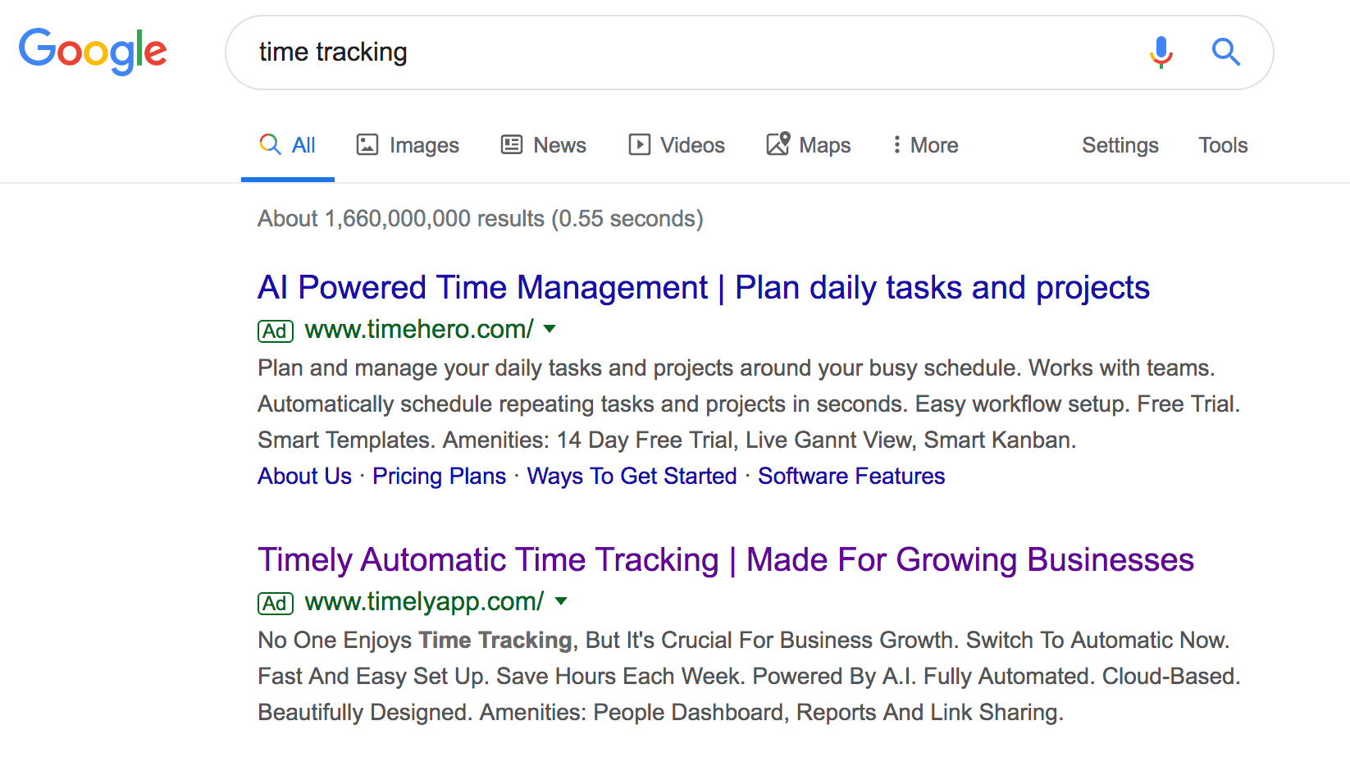Click the Ad badge beside www.timelyapp.com
This screenshot has height=771, width=1350.
pyautogui.click(x=275, y=603)
